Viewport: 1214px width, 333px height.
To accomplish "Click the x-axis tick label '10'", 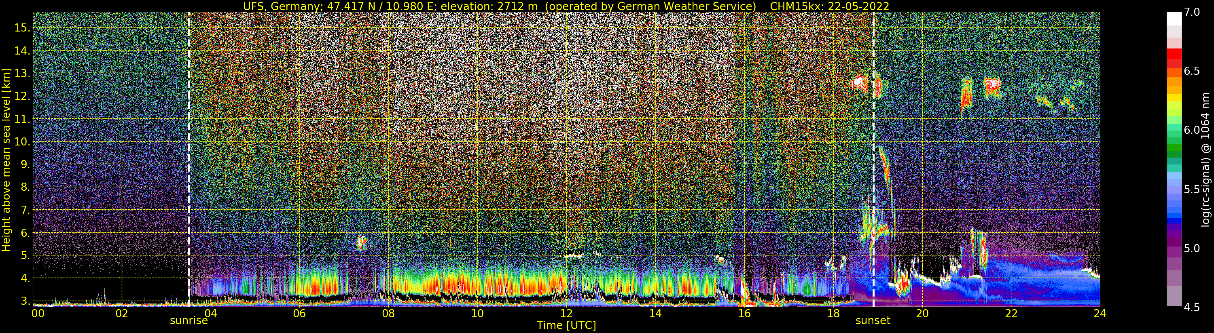I will click(477, 314).
